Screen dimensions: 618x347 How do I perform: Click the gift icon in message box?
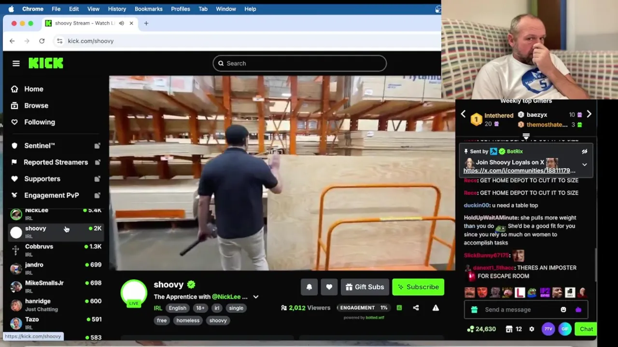click(x=474, y=309)
